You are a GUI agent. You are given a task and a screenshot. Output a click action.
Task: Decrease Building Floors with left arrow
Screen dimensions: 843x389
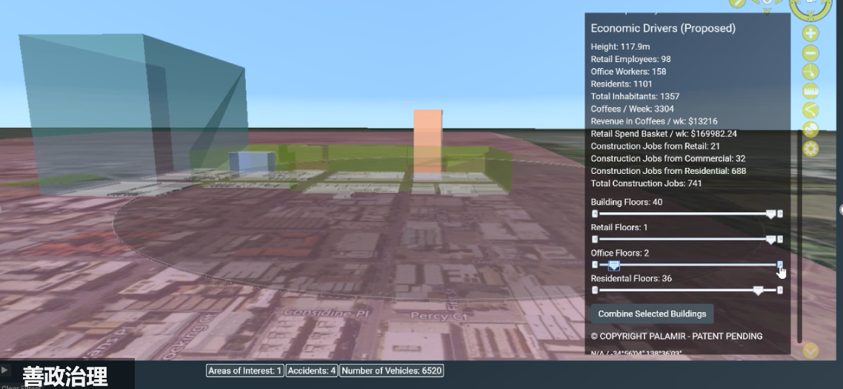point(595,214)
